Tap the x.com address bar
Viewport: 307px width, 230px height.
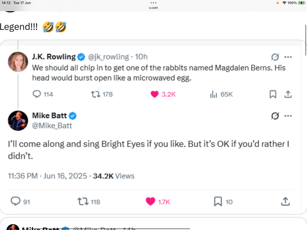[x=153, y=8]
